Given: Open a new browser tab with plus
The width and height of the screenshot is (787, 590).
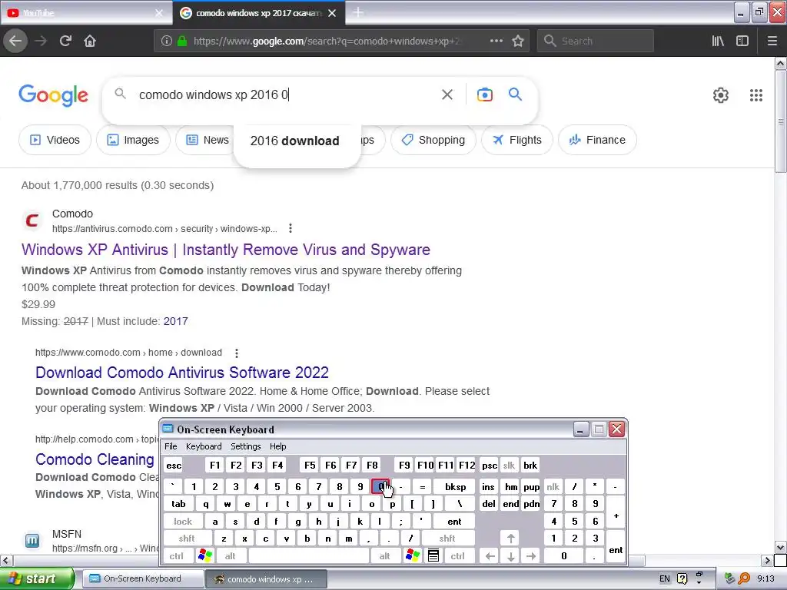Looking at the screenshot, I should (358, 12).
